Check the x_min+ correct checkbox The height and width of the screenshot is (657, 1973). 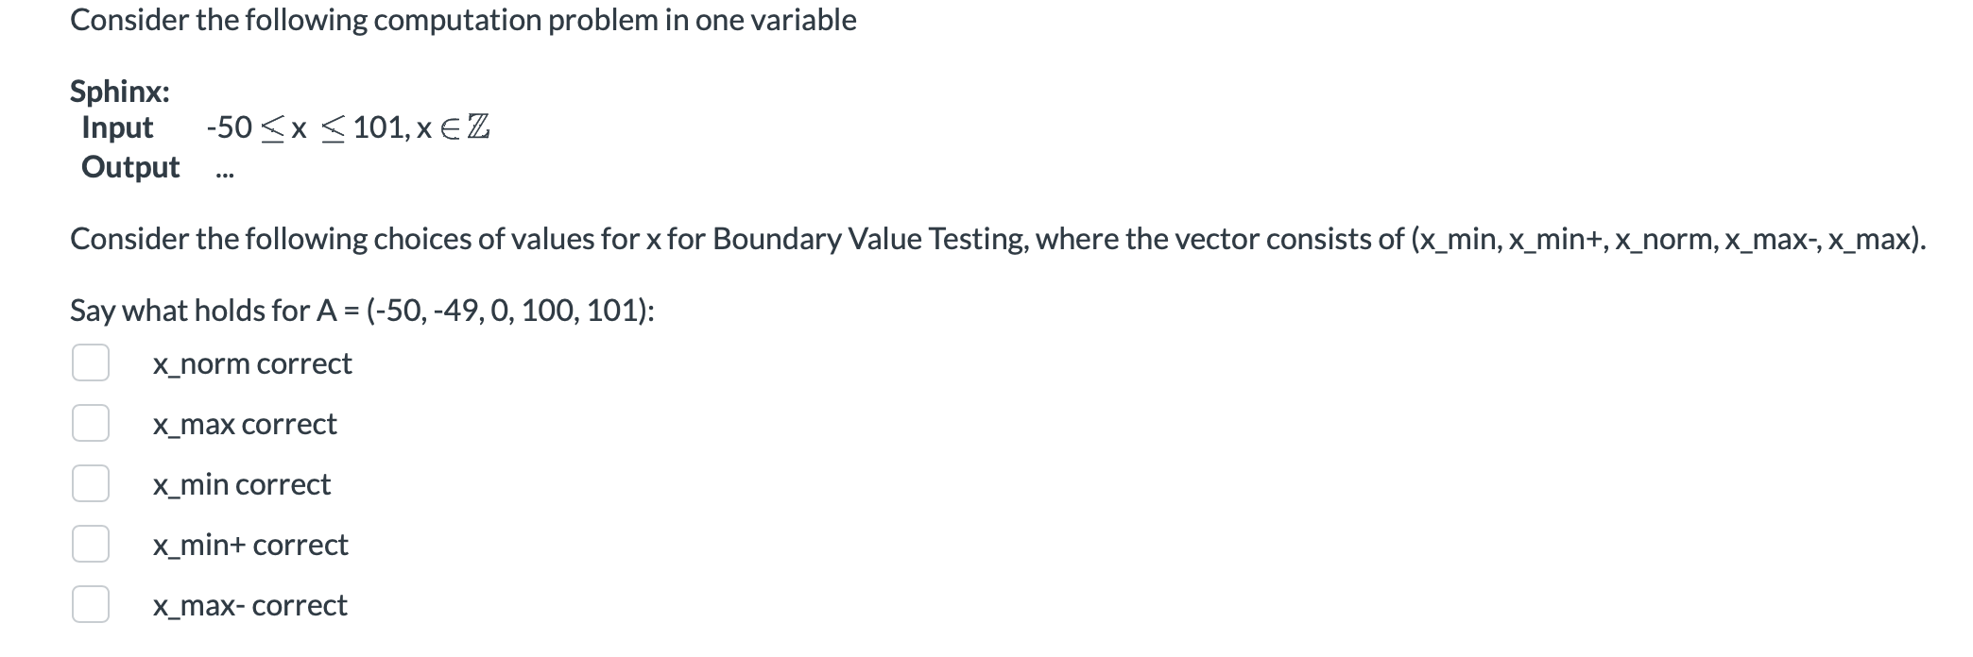90,546
